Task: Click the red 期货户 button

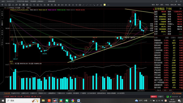Action: (154, 97)
